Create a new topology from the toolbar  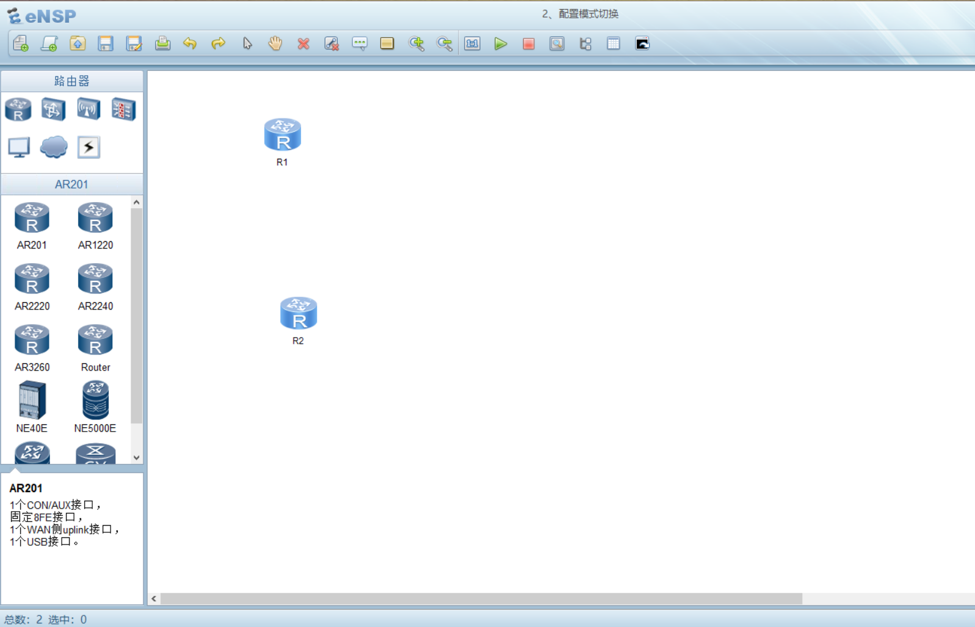[21, 43]
